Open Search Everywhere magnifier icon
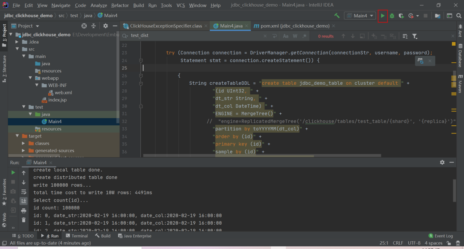Image resolution: width=464 pixels, height=249 pixels. click(x=459, y=16)
